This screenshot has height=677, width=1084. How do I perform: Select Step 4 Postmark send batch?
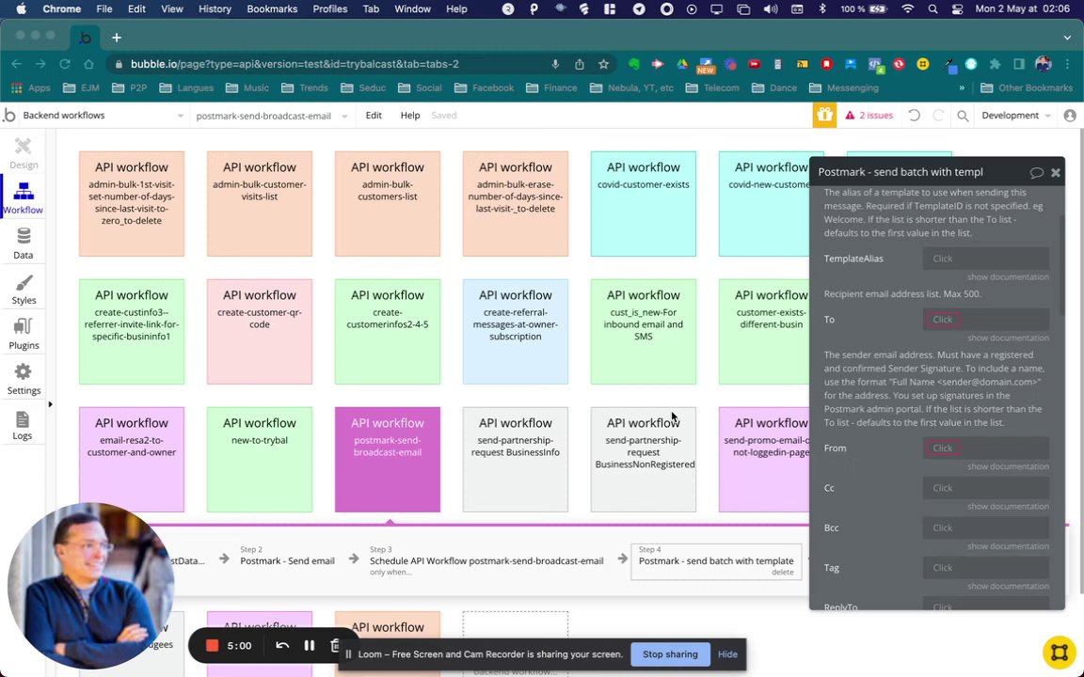pyautogui.click(x=716, y=561)
